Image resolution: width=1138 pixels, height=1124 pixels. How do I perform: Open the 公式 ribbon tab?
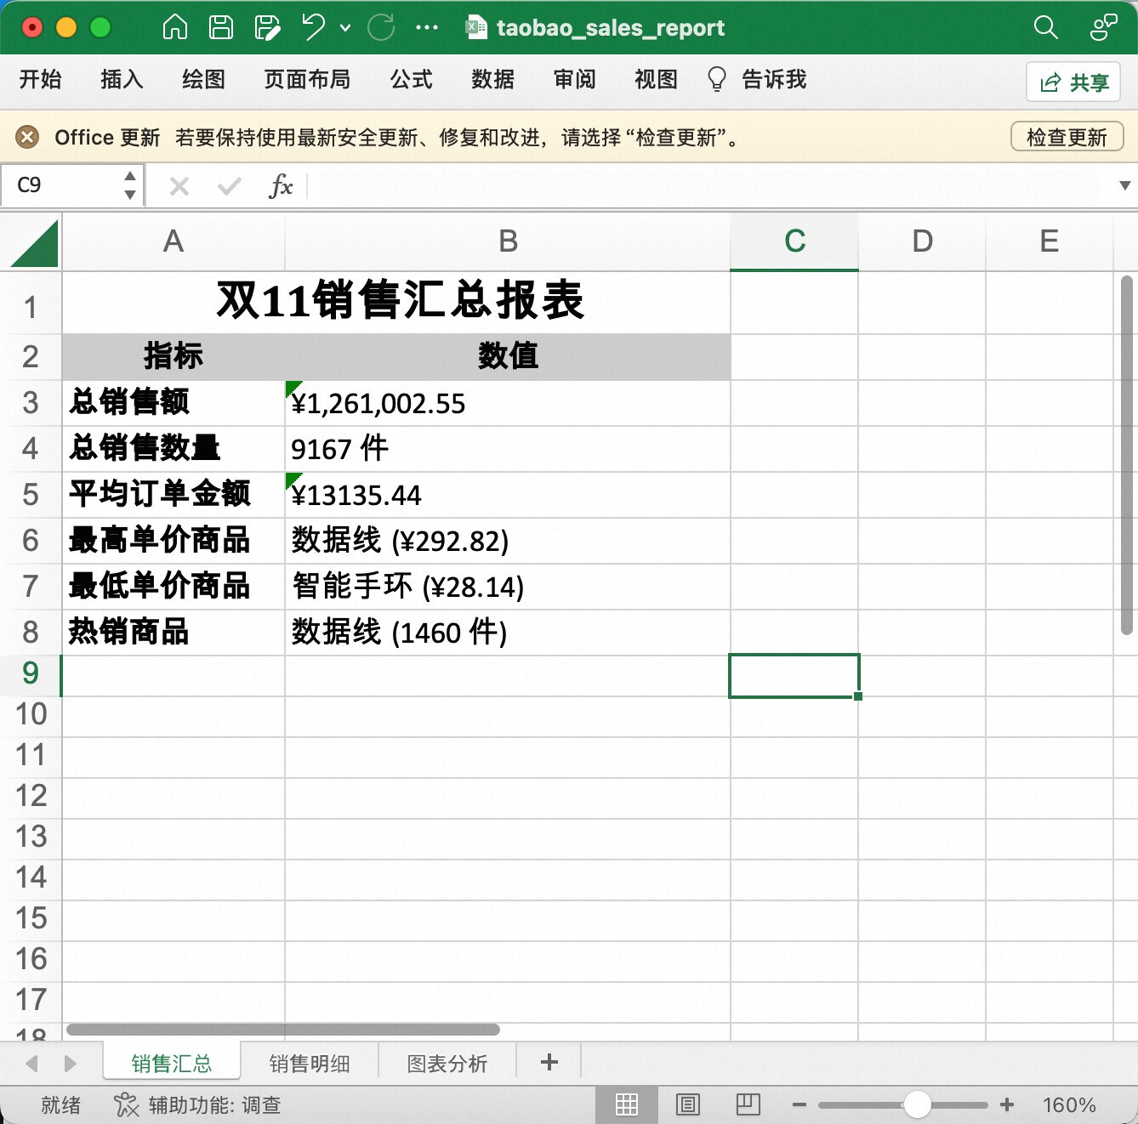tap(411, 80)
